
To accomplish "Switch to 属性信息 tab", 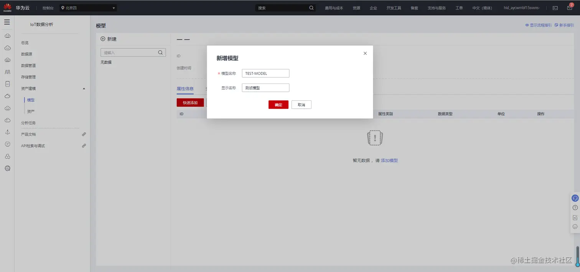I will [x=185, y=88].
